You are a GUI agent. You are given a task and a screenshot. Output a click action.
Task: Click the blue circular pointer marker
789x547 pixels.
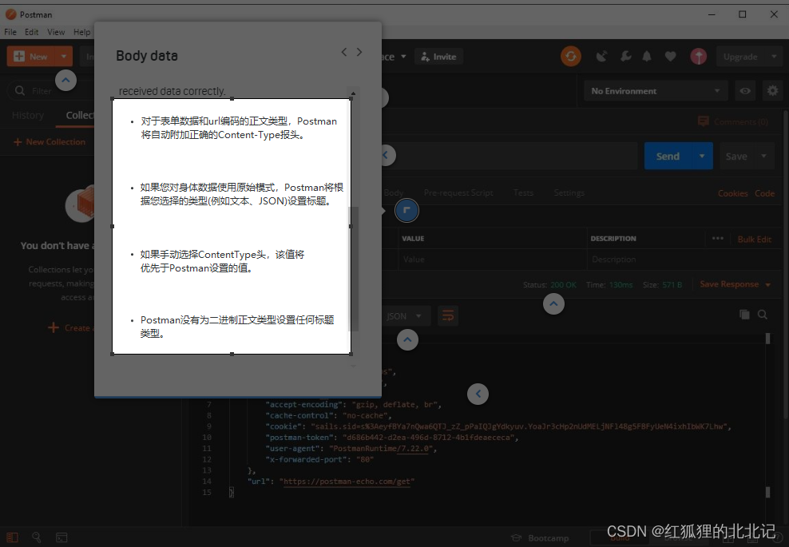coord(406,210)
